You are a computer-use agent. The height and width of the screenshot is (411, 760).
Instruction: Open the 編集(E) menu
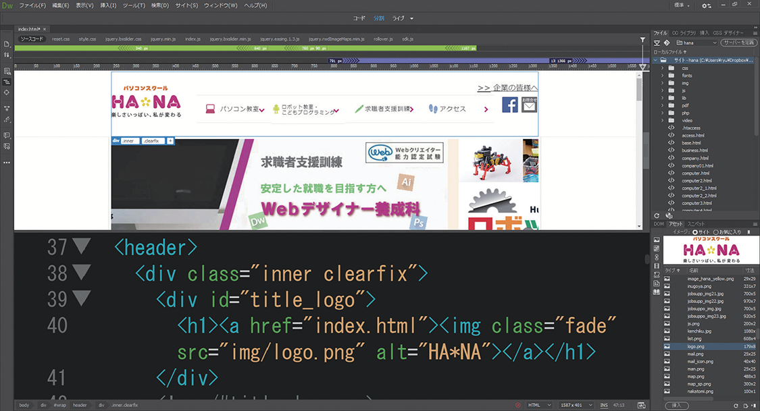coord(61,5)
